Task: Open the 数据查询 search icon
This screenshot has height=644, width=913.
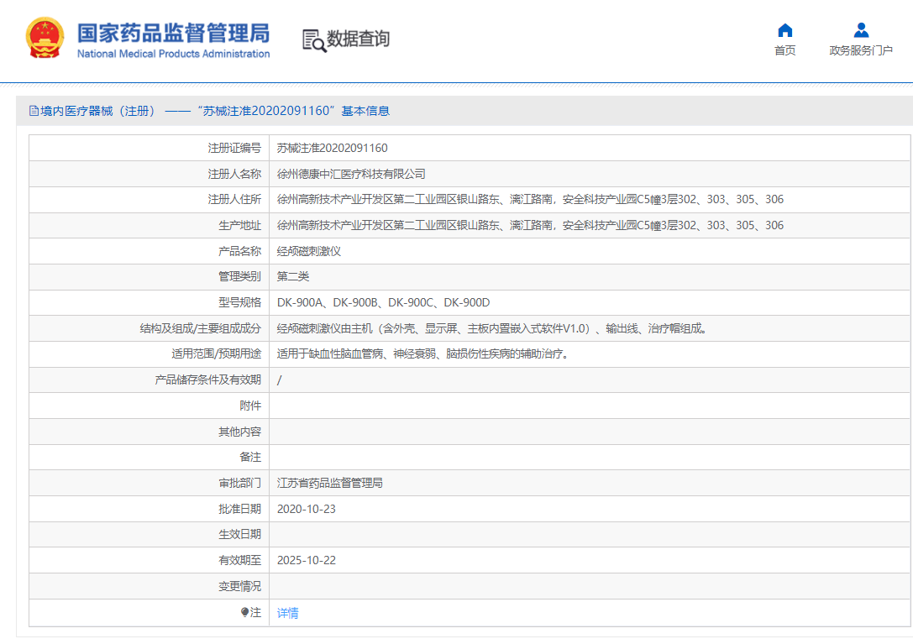Action: pyautogui.click(x=314, y=40)
